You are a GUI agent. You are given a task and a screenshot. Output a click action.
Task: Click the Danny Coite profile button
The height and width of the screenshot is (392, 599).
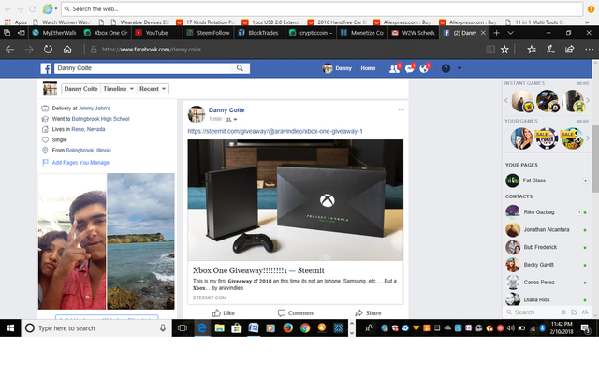81,89
